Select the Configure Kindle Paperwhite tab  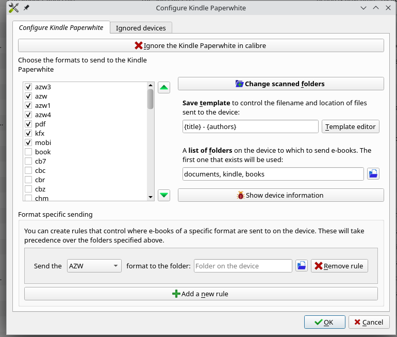click(61, 28)
